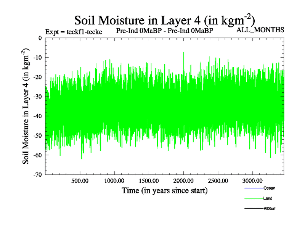Click the -70 y-axis tick label

(x=37, y=175)
